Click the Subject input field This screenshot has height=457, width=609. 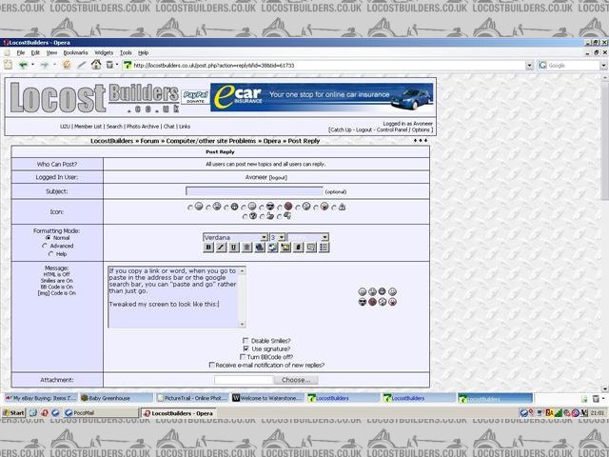254,191
